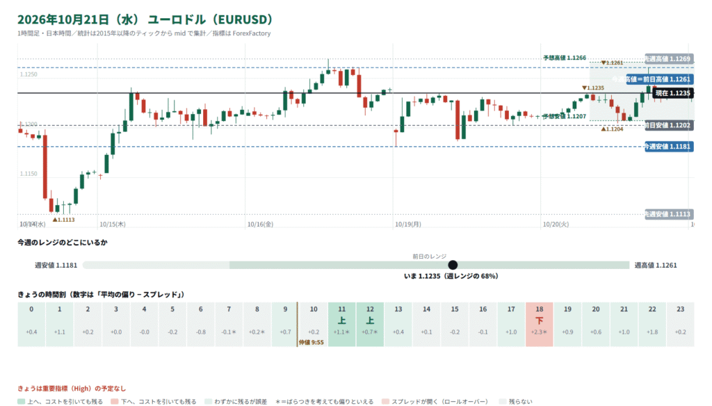Click the red swatch for 下へ、コストを引いても残る
The width and height of the screenshot is (712, 406).
click(x=115, y=401)
